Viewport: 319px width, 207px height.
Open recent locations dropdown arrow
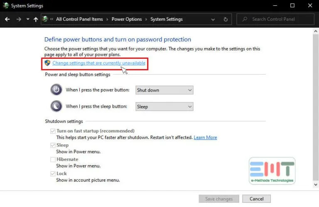point(28,19)
